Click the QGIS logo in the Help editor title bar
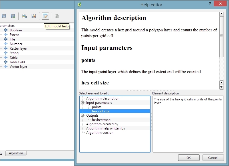The image size is (229, 166). [79, 5]
